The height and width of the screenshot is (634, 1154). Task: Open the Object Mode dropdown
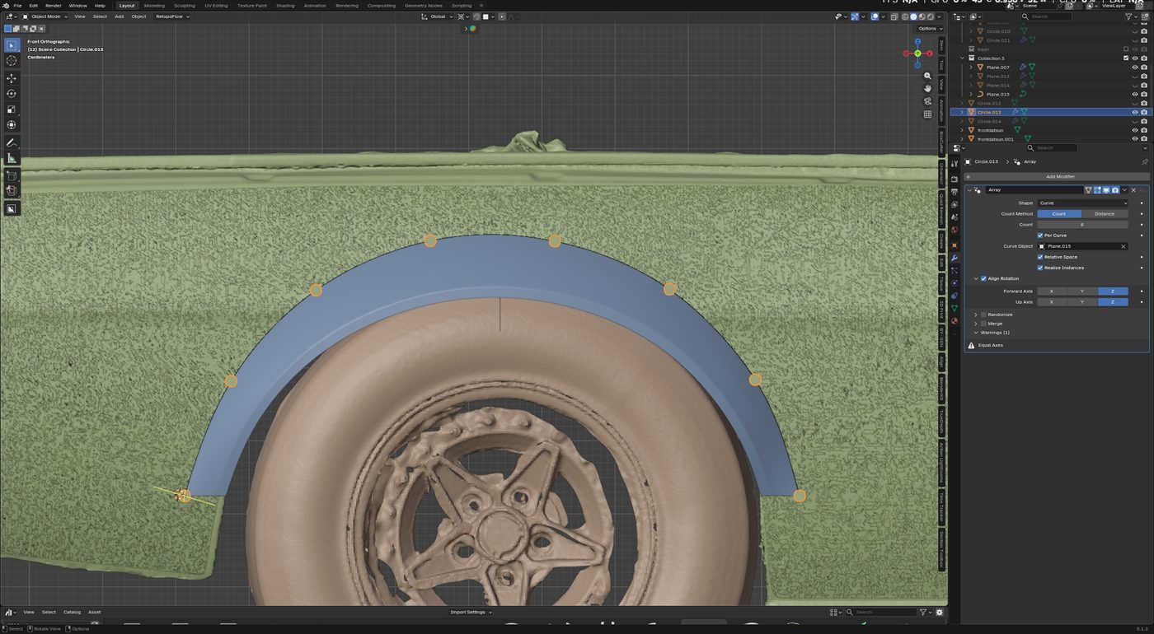pyautogui.click(x=45, y=16)
